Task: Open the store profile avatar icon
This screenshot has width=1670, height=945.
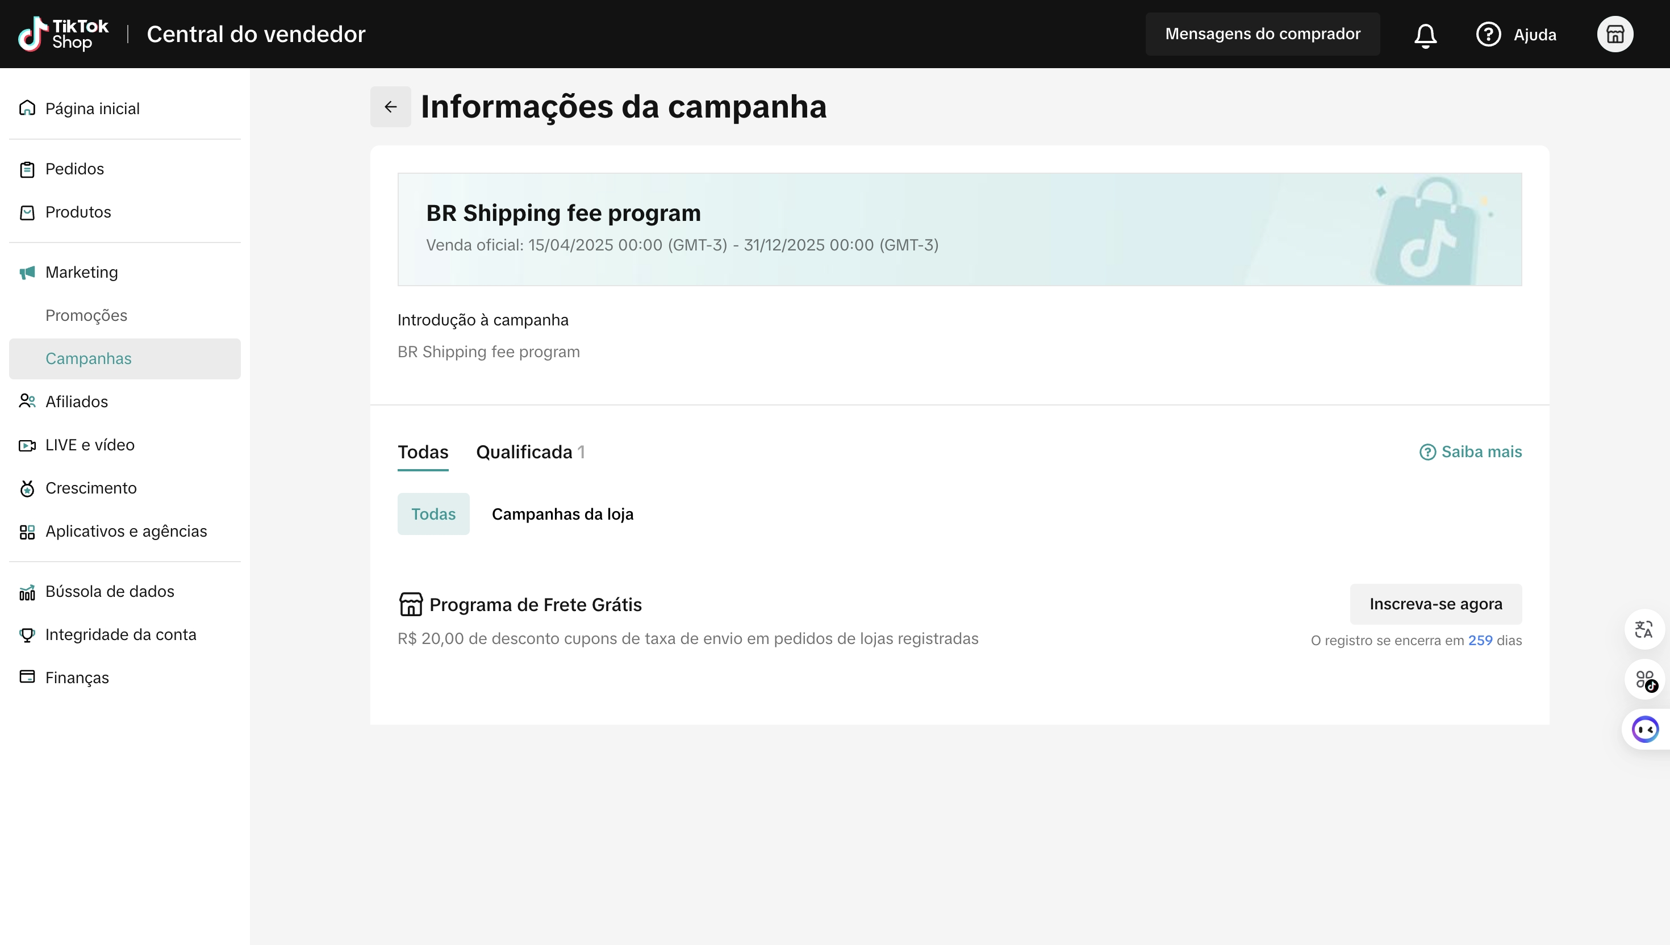Action: (1615, 35)
